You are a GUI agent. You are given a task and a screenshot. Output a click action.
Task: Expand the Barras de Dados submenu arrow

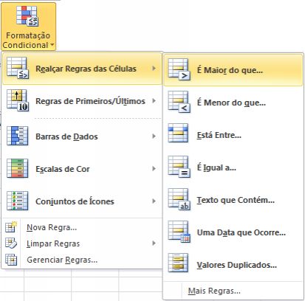(x=154, y=136)
